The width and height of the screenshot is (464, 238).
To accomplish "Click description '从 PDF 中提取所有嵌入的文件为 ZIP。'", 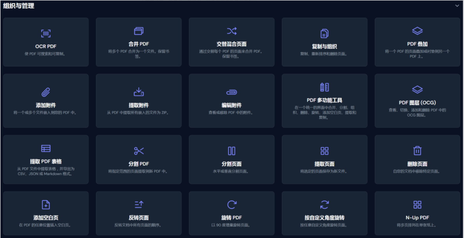I will pyautogui.click(x=138, y=113).
